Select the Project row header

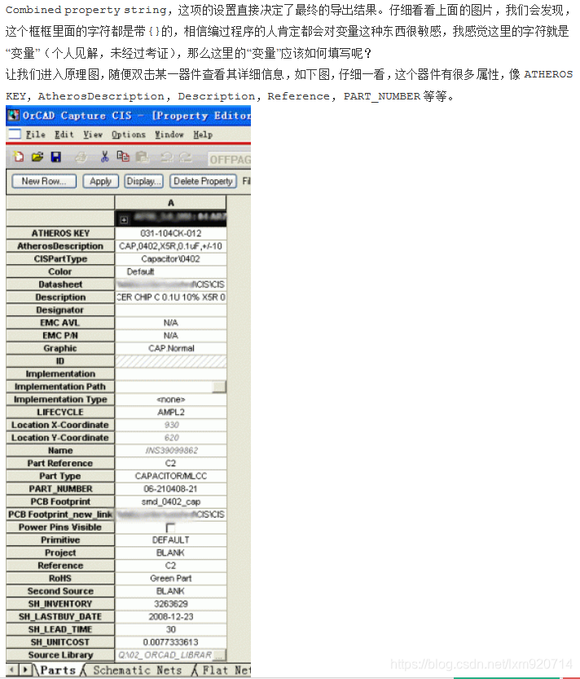60,553
